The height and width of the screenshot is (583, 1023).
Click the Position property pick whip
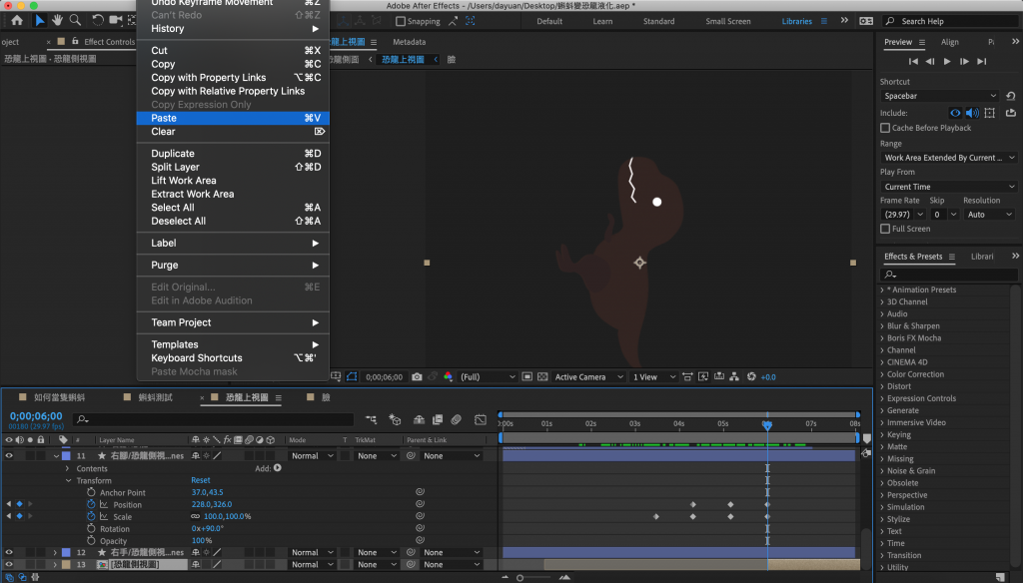coord(421,504)
